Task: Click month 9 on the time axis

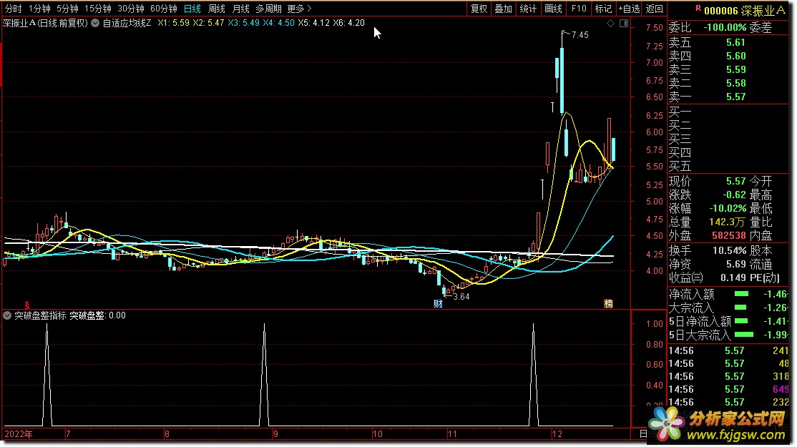Action: coord(275,434)
